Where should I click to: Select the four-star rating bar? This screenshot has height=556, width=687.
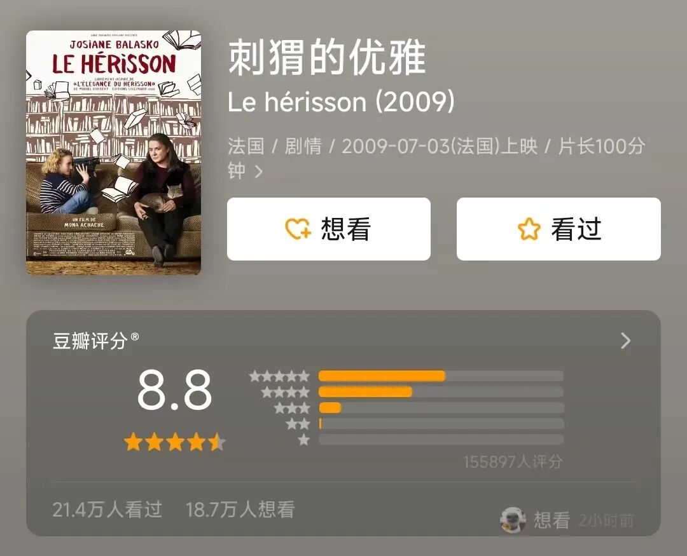point(441,392)
